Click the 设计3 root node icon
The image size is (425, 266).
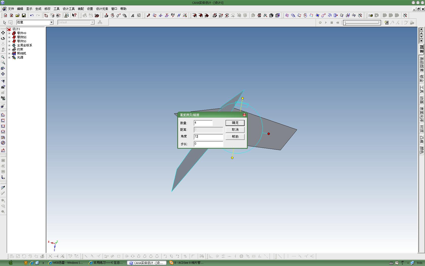(9, 29)
